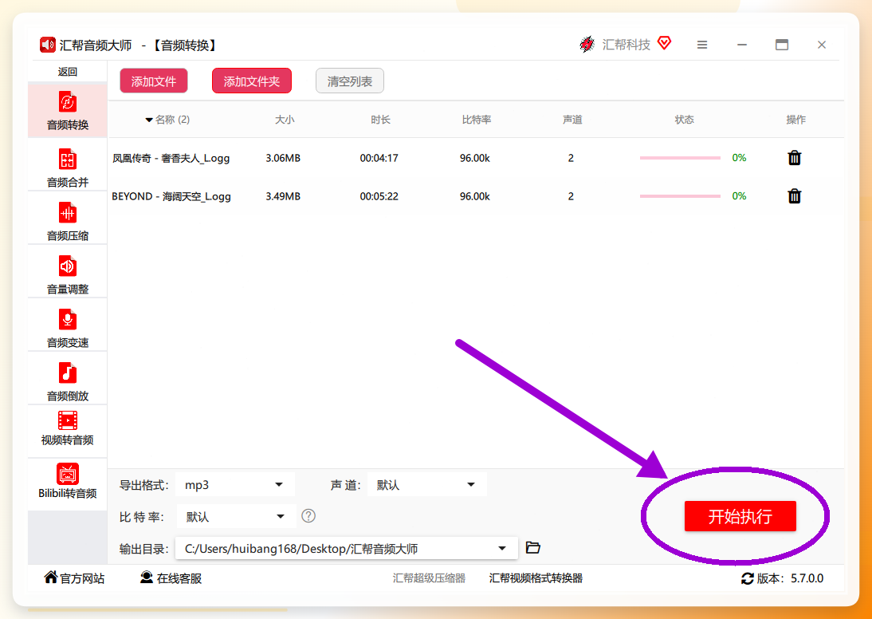Click the 清空列表 button
872x619 pixels.
click(350, 81)
